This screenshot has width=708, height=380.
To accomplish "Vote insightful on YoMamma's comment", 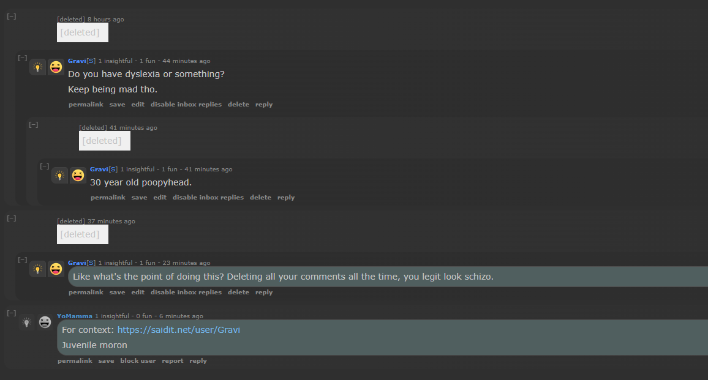I will pyautogui.click(x=26, y=322).
